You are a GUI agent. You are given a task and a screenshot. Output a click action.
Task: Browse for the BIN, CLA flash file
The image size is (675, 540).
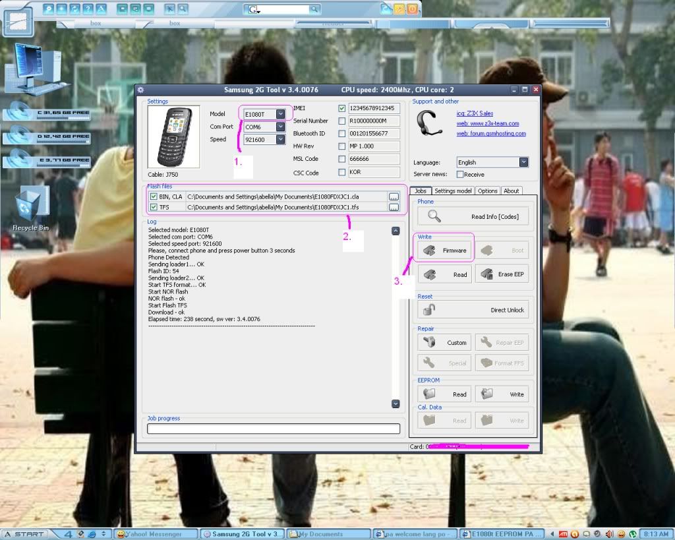coord(394,196)
